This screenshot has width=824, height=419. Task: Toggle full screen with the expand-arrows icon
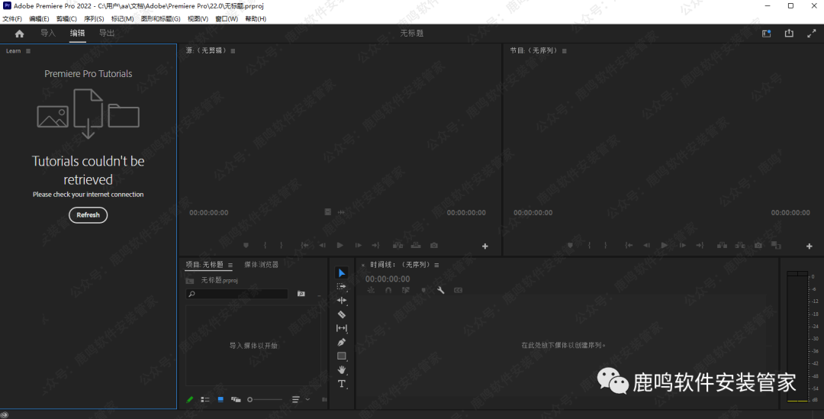pos(811,34)
